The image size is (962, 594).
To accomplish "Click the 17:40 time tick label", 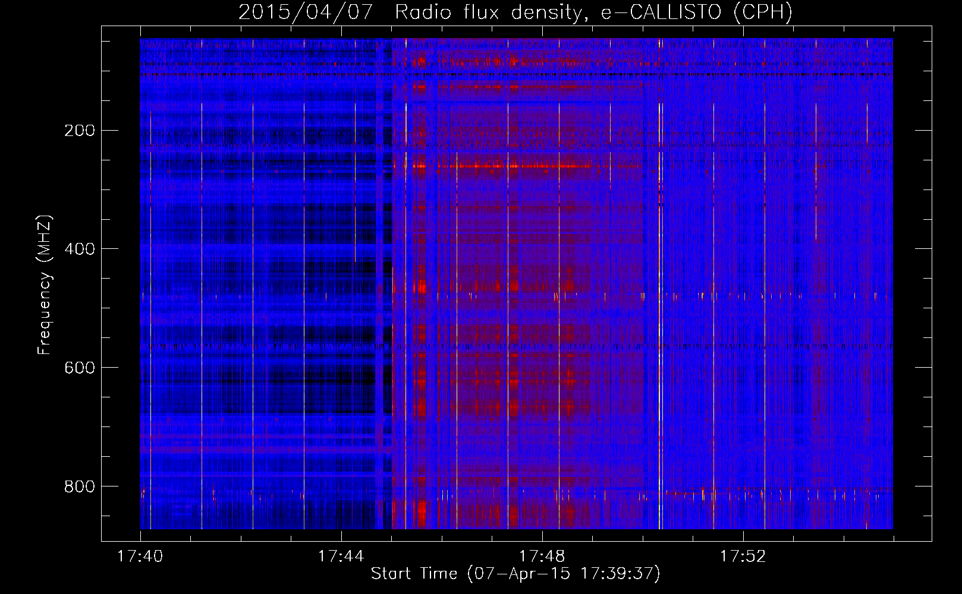I will (x=140, y=556).
